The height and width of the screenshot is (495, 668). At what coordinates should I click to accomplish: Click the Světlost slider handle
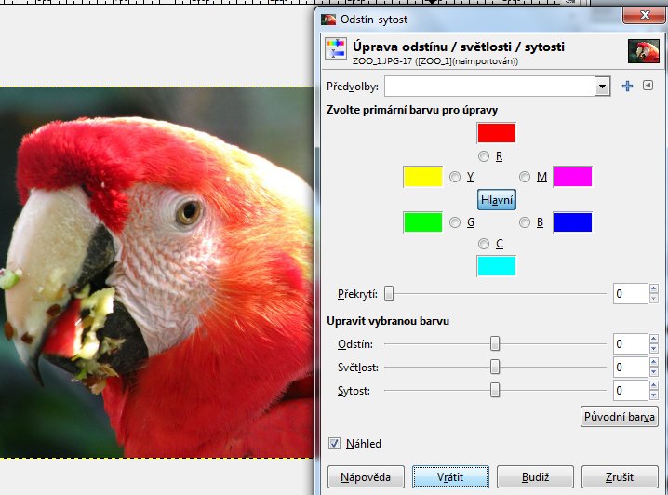[495, 367]
